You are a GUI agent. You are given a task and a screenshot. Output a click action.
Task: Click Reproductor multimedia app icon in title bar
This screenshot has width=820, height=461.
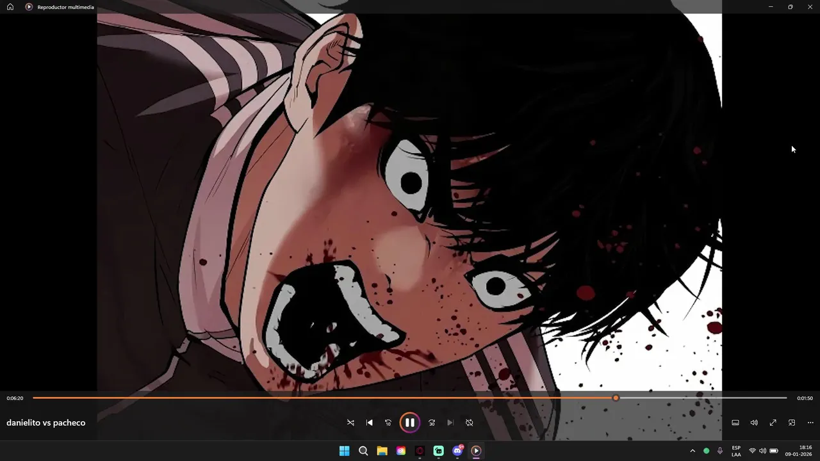click(x=29, y=7)
